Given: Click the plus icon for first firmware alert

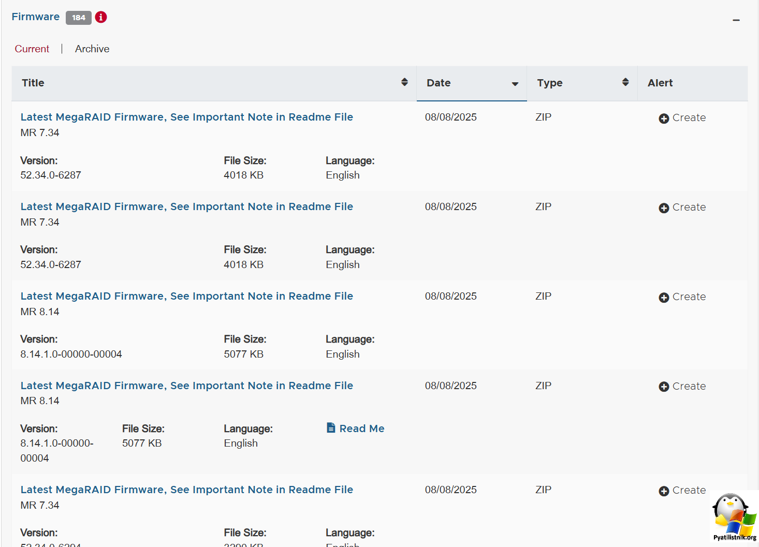Looking at the screenshot, I should [664, 119].
